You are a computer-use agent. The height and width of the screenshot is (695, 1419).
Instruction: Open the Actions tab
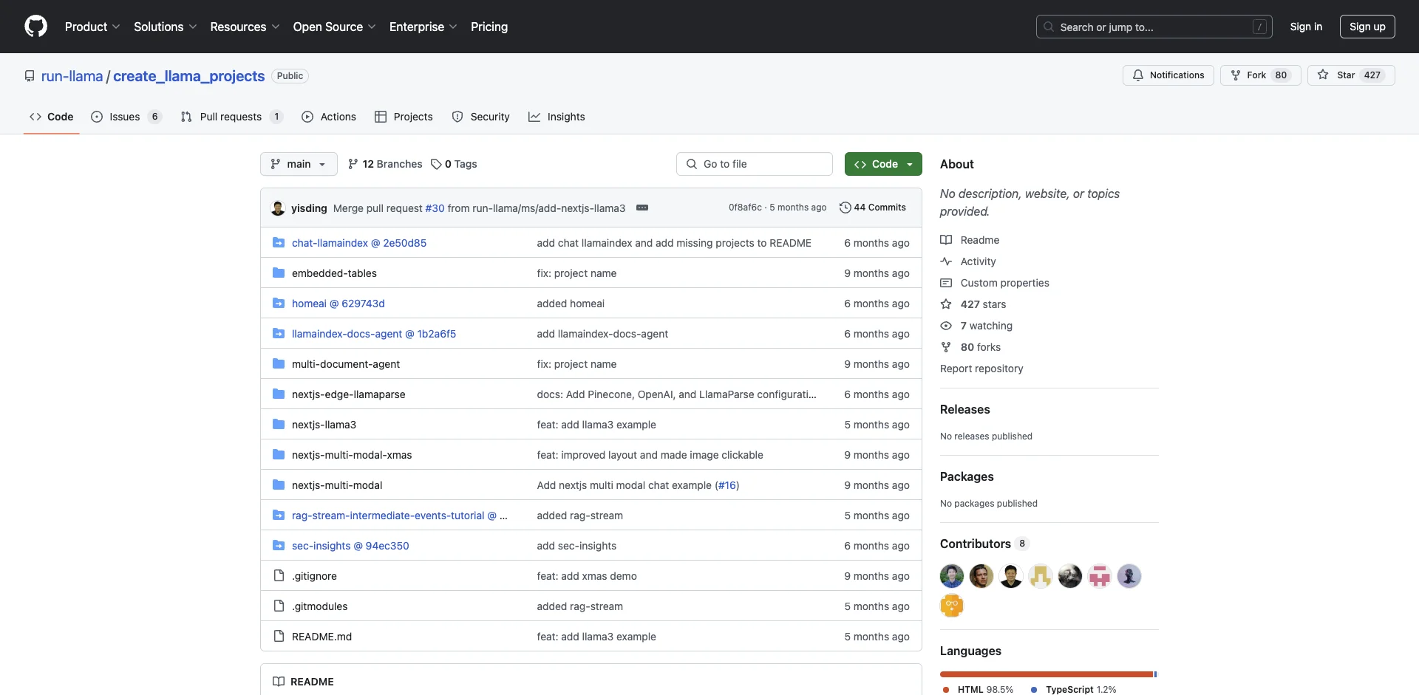[329, 117]
